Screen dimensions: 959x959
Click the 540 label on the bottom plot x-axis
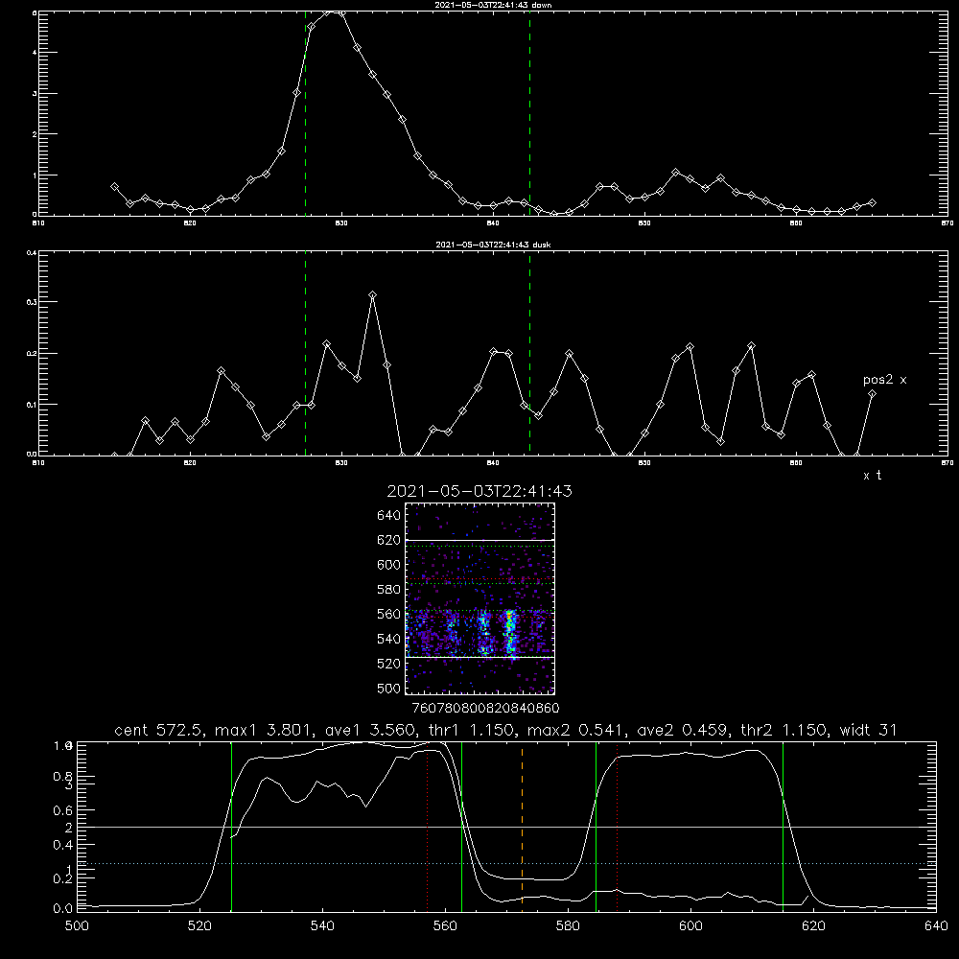coord(322,926)
